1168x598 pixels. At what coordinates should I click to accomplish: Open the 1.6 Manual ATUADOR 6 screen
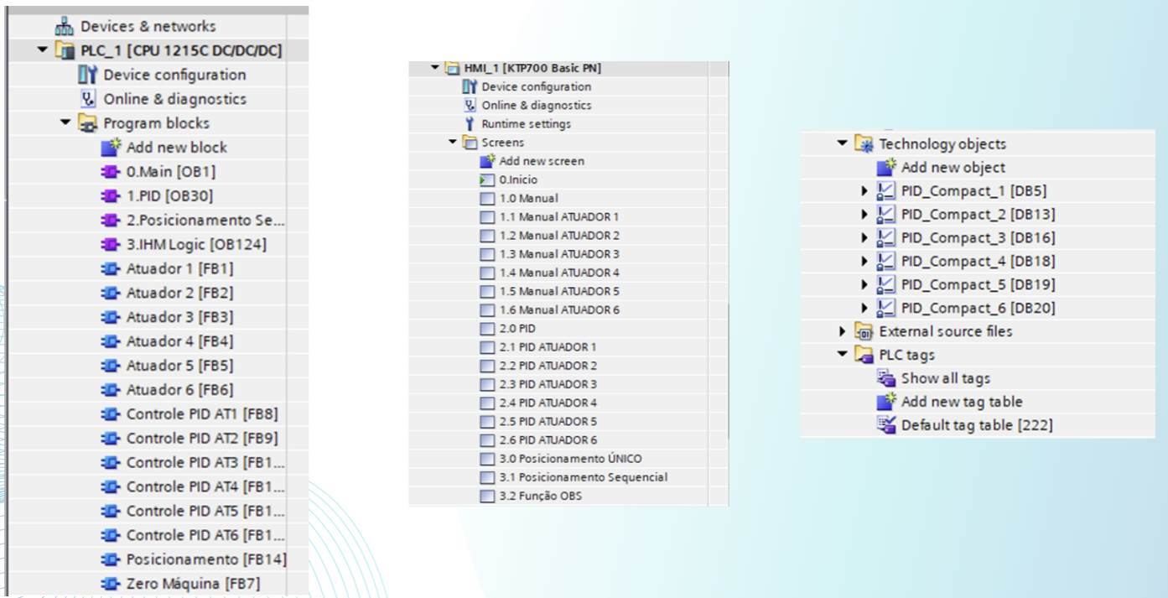[559, 310]
